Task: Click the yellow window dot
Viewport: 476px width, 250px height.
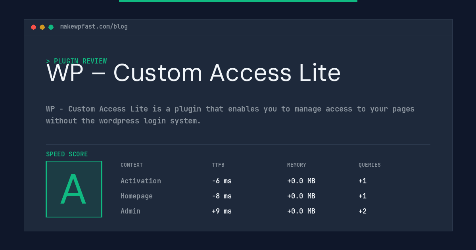Action: (x=42, y=27)
